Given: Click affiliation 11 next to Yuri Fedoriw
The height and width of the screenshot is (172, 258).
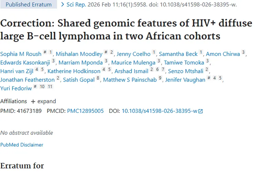Looking at the screenshot, I should 50,87.
